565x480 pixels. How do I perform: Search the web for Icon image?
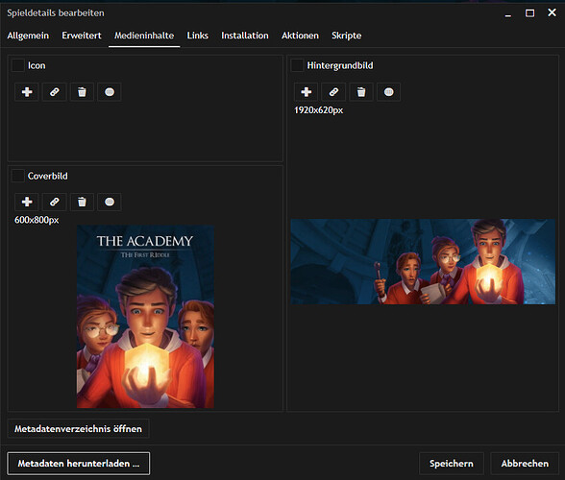pos(110,92)
